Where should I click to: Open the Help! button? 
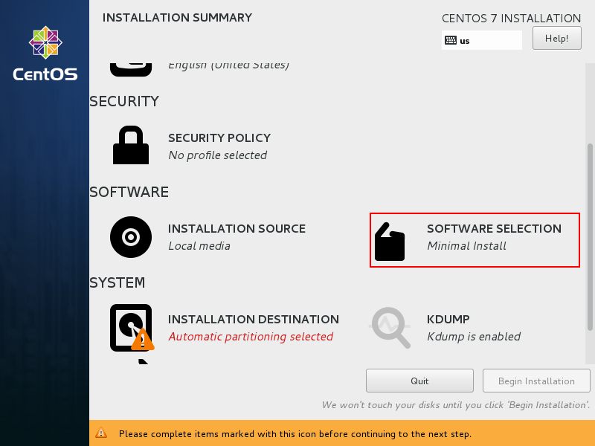[x=556, y=38]
